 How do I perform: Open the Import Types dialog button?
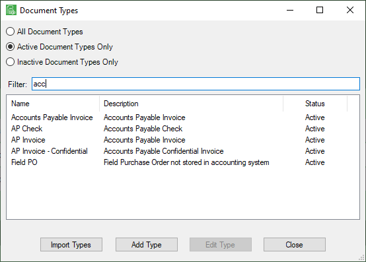[71, 245]
